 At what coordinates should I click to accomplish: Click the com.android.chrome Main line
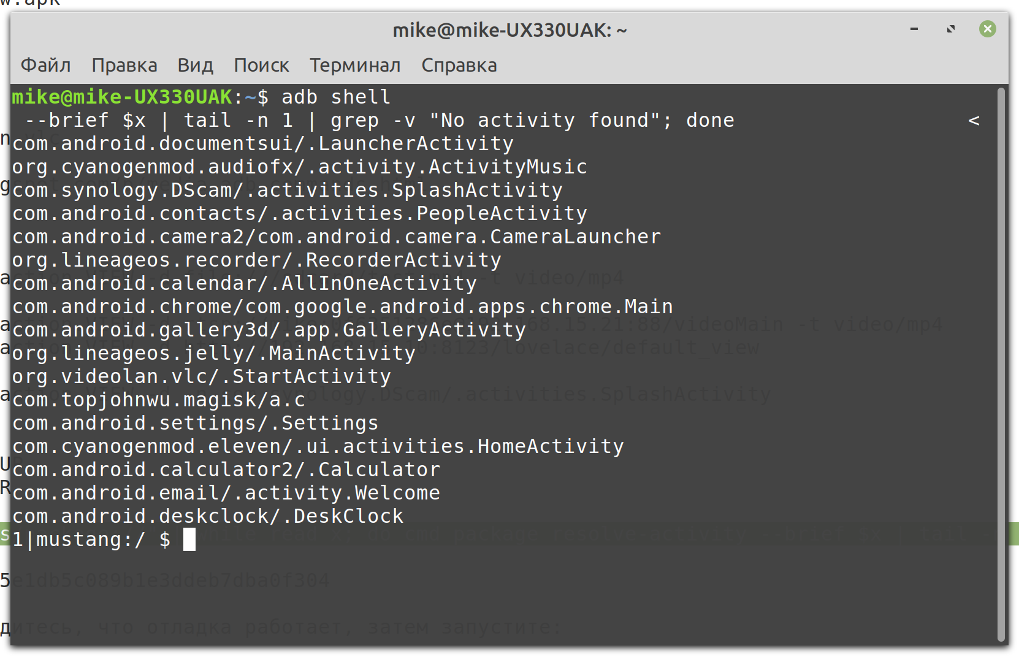pos(343,306)
